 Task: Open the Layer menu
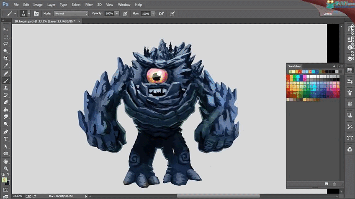click(51, 5)
